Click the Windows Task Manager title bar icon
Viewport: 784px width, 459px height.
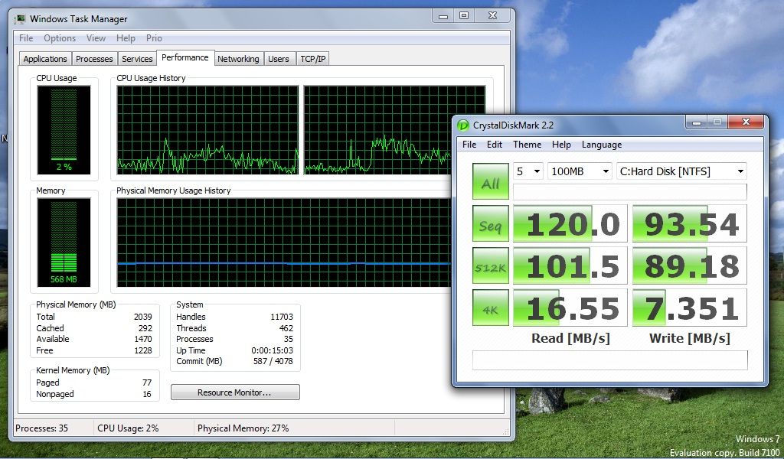click(x=20, y=19)
